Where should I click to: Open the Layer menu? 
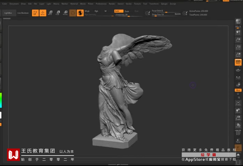(42, 4)
